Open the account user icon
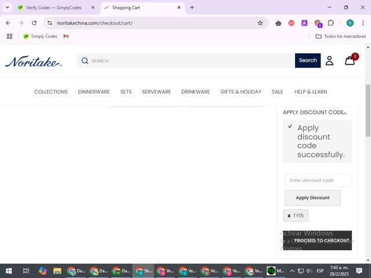This screenshot has height=278, width=371. coord(329,61)
